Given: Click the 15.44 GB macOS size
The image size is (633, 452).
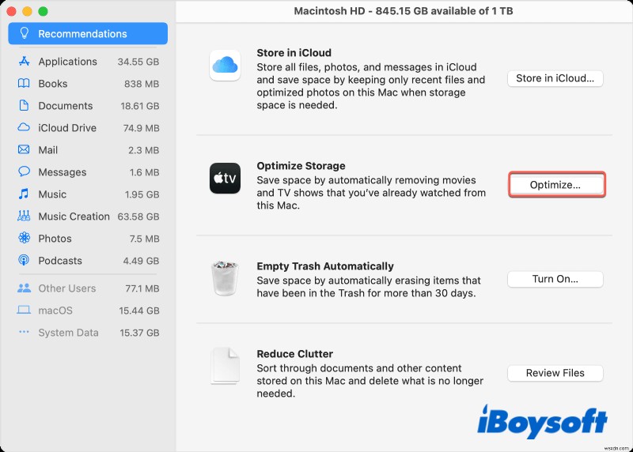Looking at the screenshot, I should 139,311.
